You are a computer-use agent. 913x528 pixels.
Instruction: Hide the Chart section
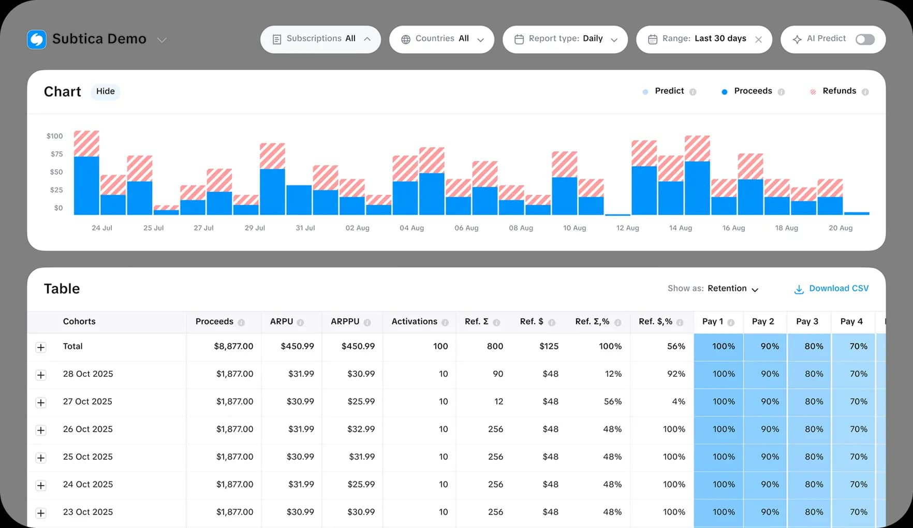click(x=105, y=91)
